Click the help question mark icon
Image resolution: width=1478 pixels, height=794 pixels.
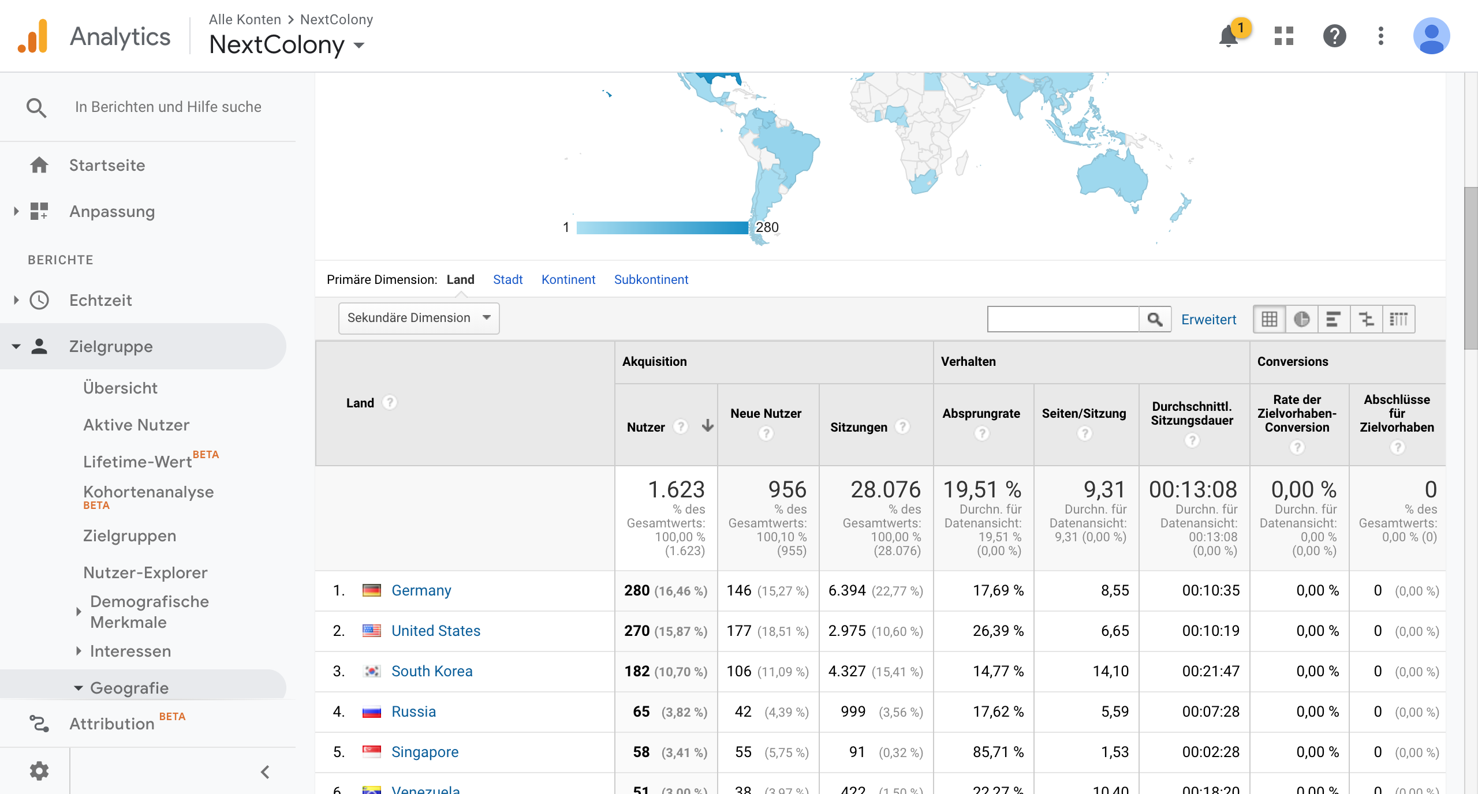[x=1334, y=36]
